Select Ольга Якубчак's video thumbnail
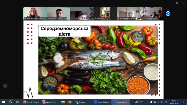This screenshot has width=187, height=105. tap(152, 13)
